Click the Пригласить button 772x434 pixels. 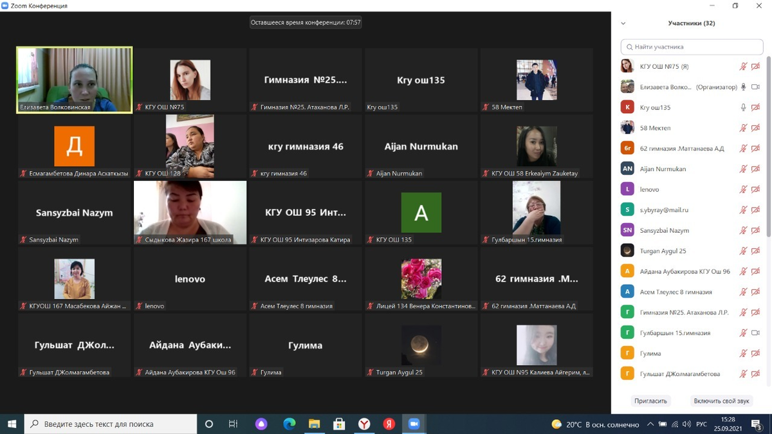650,401
